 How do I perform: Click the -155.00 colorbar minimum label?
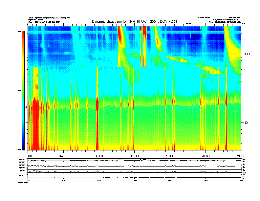tap(18, 149)
